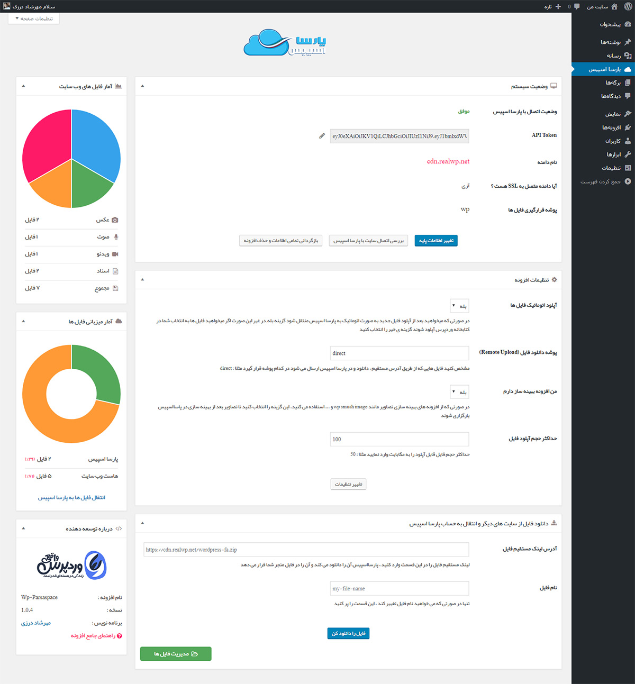Click the Remote Upload folder field containing direct

pyautogui.click(x=400, y=353)
